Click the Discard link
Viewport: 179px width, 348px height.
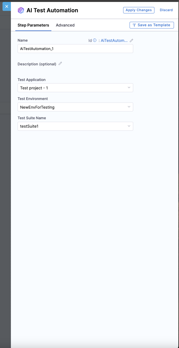point(166,10)
